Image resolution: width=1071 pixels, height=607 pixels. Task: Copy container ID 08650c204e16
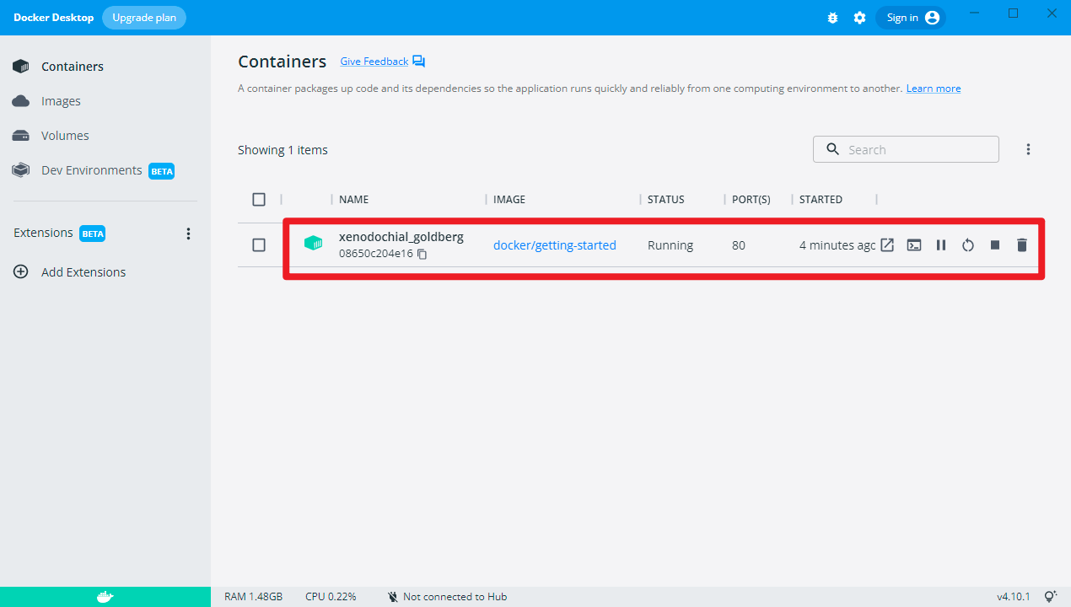pyautogui.click(x=422, y=254)
